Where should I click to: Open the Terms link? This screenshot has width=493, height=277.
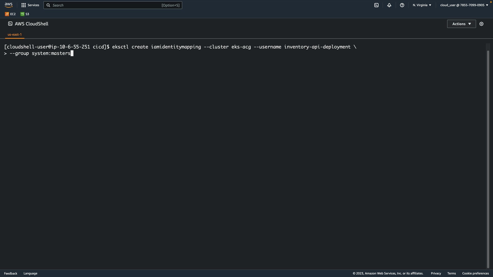point(451,273)
